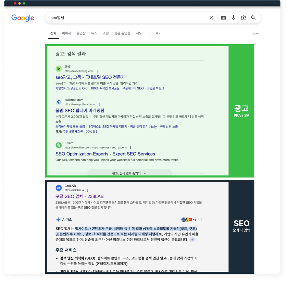Open Google Lens image search

click(243, 17)
